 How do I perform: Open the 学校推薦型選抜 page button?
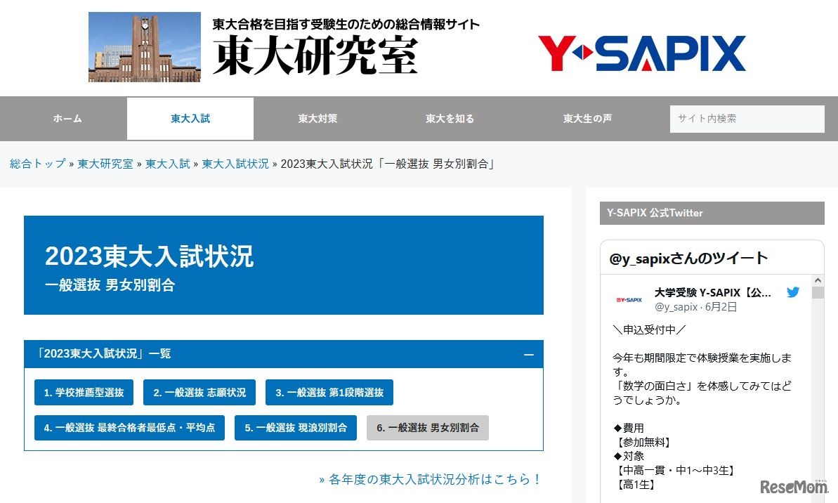tap(84, 393)
